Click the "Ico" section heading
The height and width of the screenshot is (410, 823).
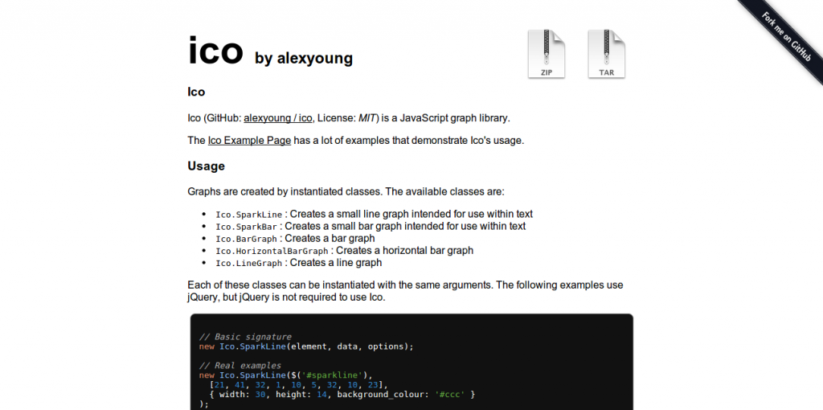coord(196,92)
